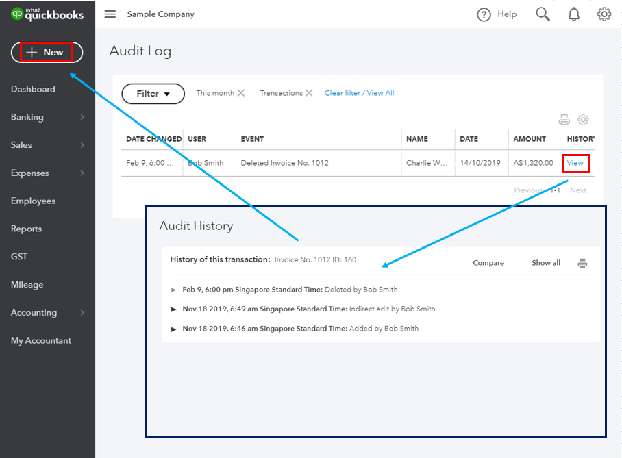This screenshot has height=458, width=622.
Task: Expand the Added by Bob Smith entry
Action: pos(174,329)
